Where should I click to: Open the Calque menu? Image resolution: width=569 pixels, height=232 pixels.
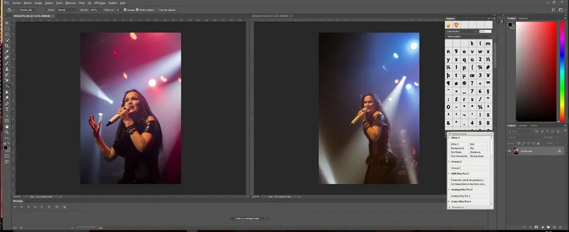(49, 3)
